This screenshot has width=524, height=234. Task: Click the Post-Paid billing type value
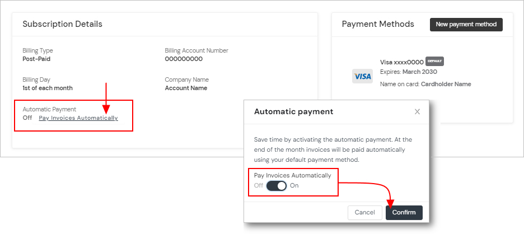point(36,59)
